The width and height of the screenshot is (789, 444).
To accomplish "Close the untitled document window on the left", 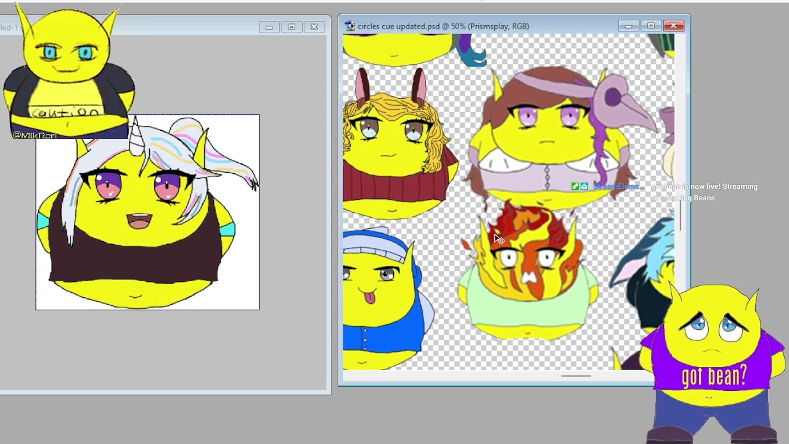I will coord(314,27).
